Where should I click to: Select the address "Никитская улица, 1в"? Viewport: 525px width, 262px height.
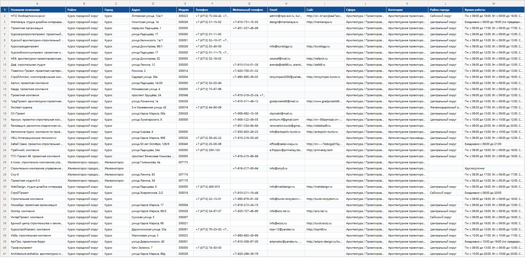153,22
